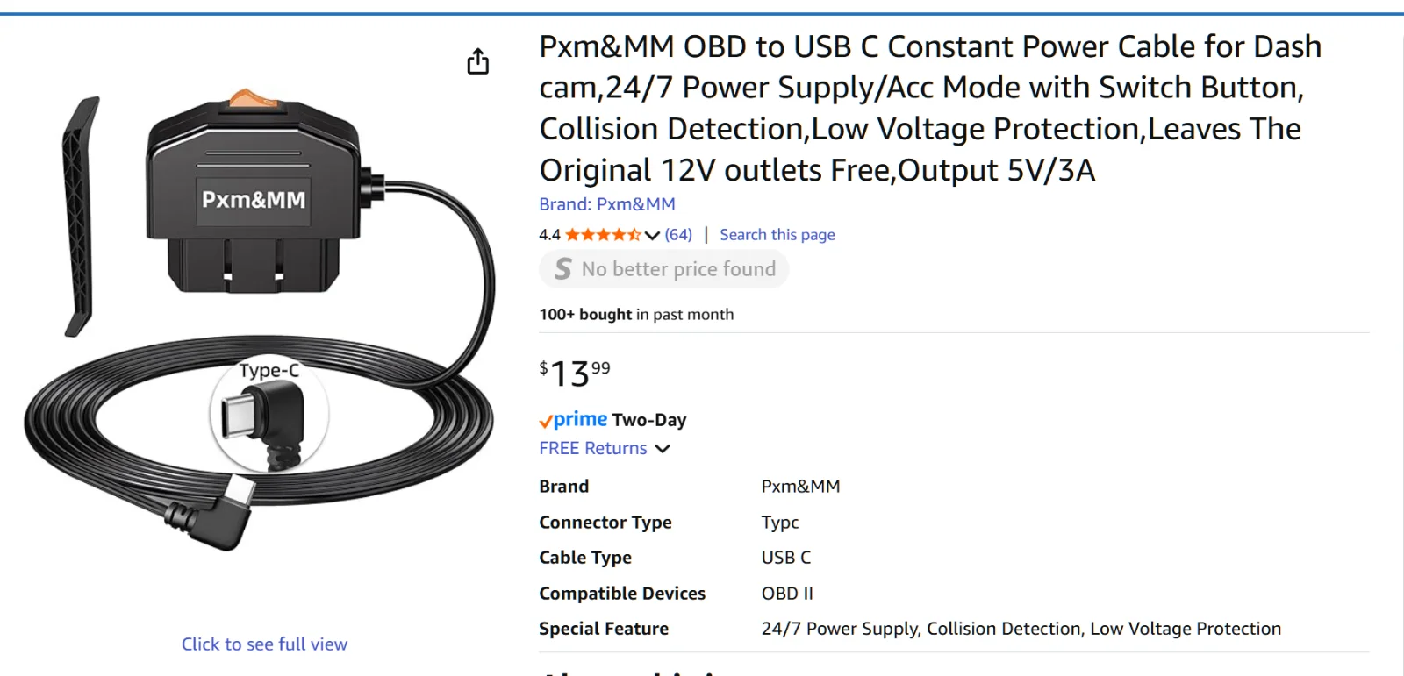1404x676 pixels.
Task: Open the 64 customer reviews link
Action: tap(678, 235)
